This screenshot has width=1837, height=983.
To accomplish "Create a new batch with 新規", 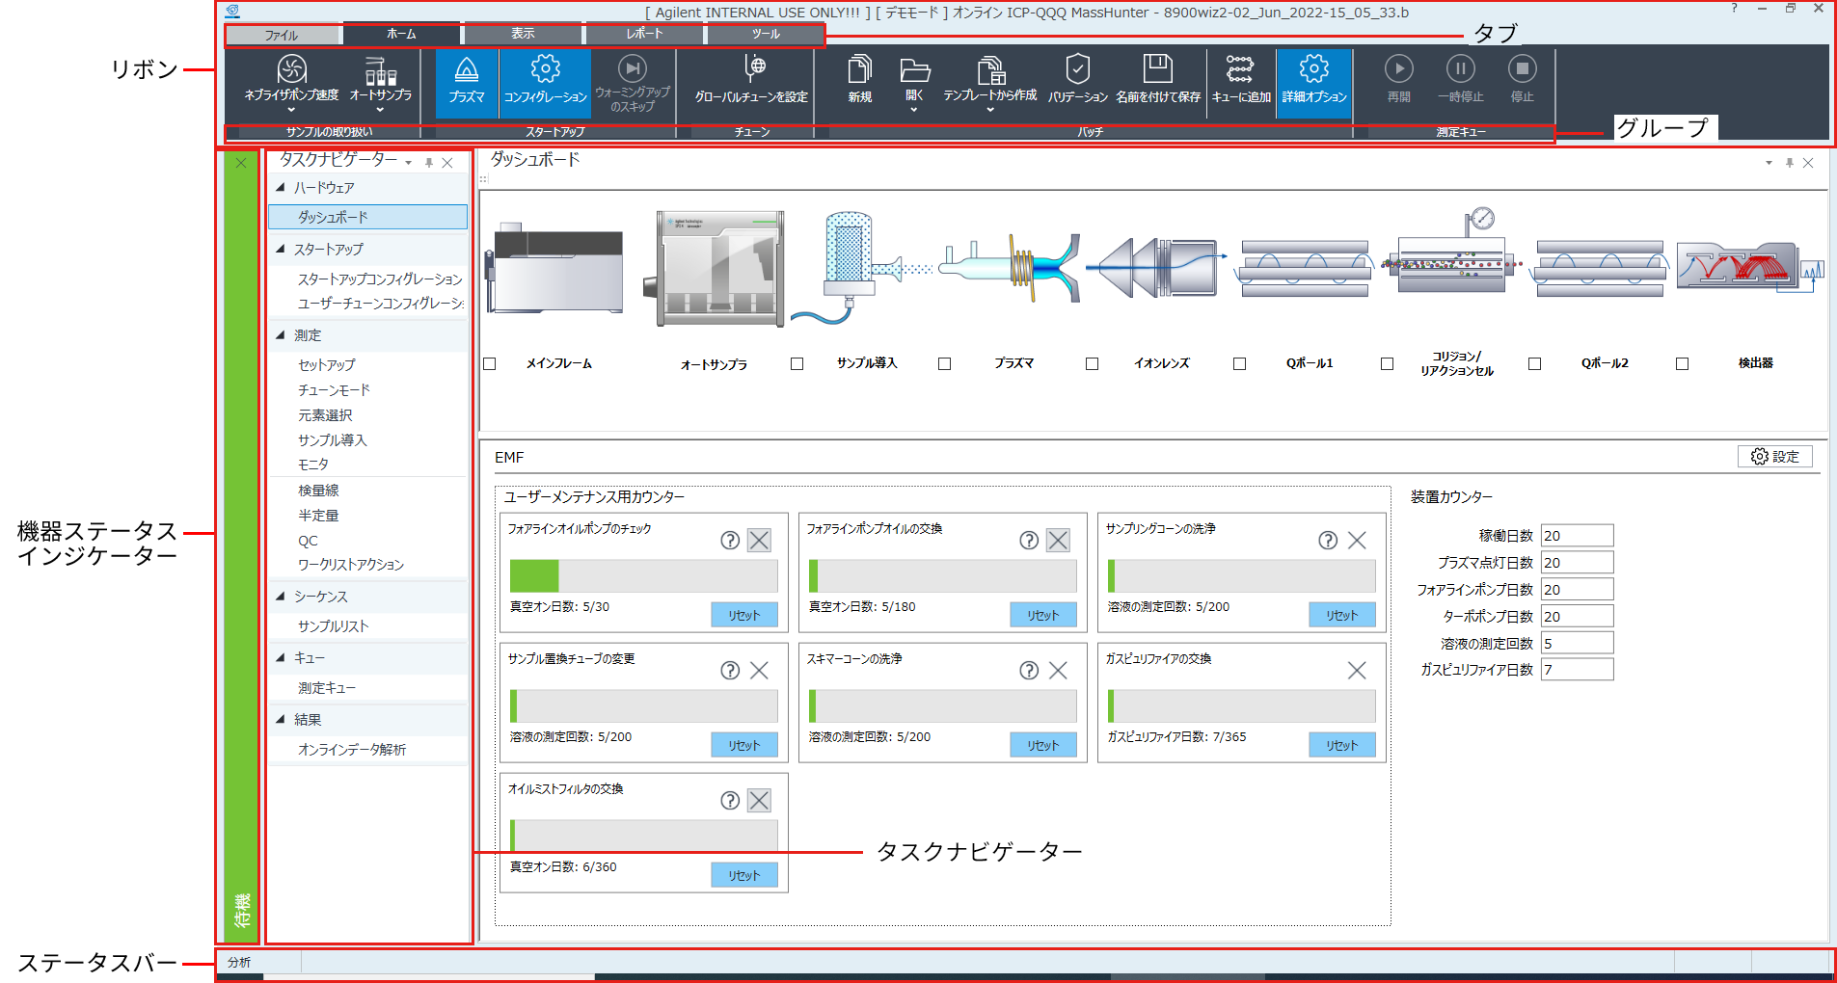I will point(859,80).
